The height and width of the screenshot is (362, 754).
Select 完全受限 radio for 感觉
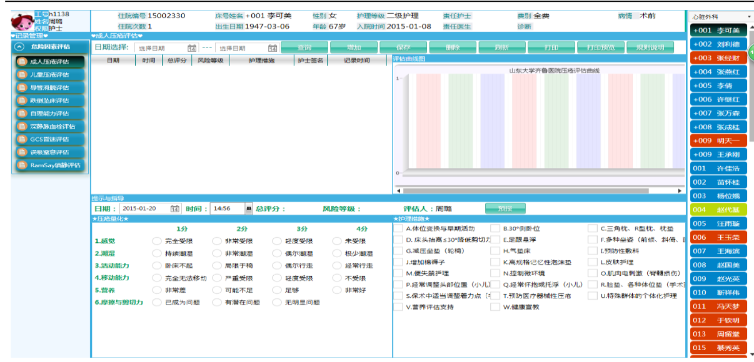click(x=157, y=241)
